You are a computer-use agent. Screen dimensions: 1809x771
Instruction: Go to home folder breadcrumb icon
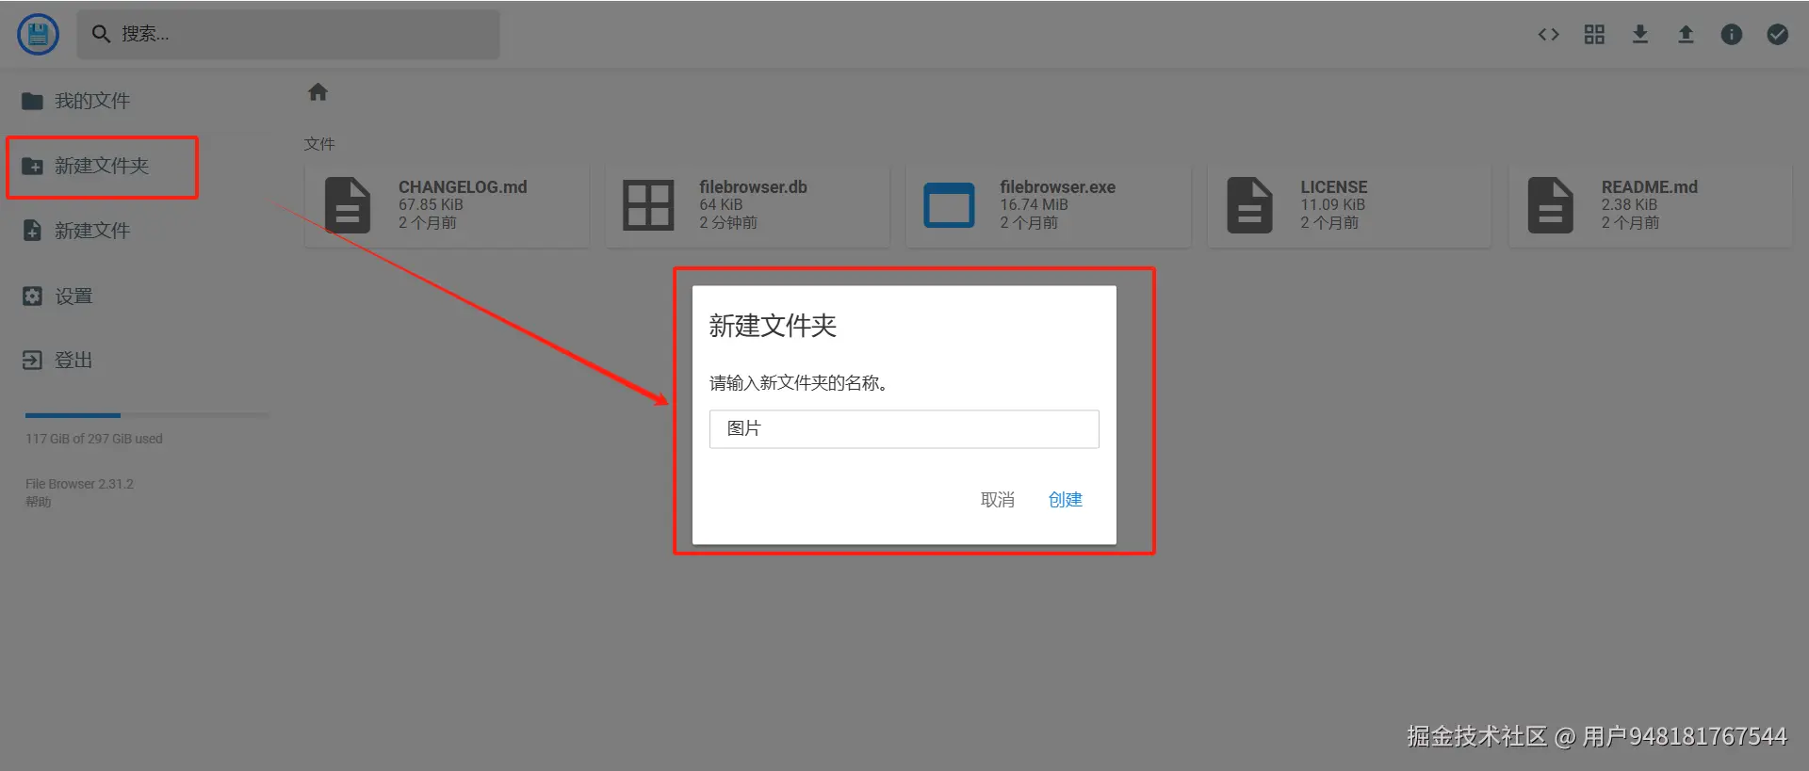[x=318, y=92]
